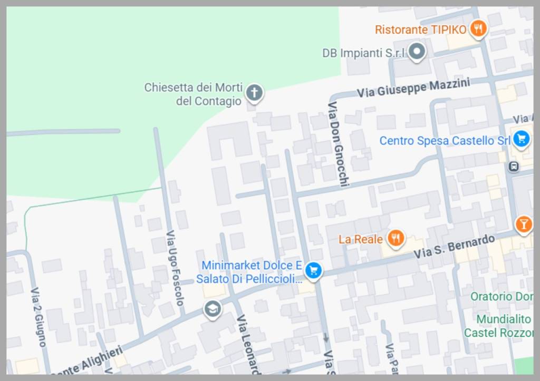
Task: Click the Ristorante TIPIKO restaurant pin
Action: pos(478,29)
